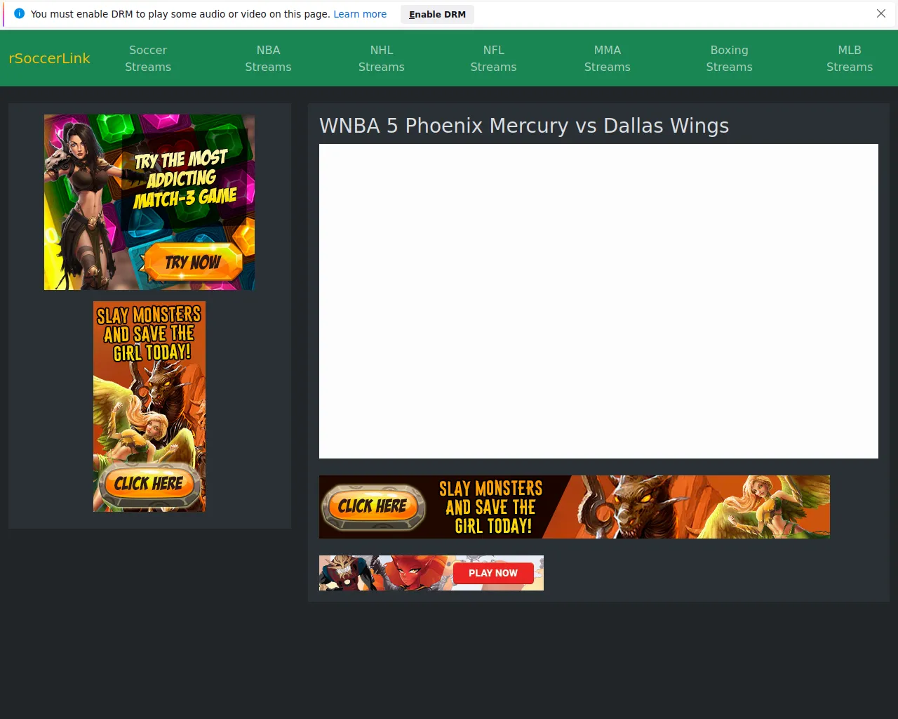Click the TRY NOW button in match-3 ad
This screenshot has height=719, width=898.
coord(193,263)
